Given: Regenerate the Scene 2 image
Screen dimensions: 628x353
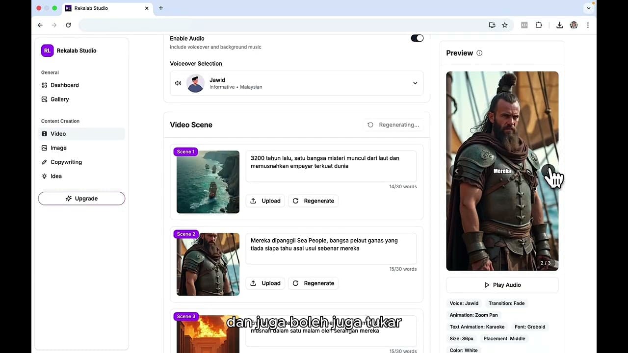Looking at the screenshot, I should click(x=313, y=283).
